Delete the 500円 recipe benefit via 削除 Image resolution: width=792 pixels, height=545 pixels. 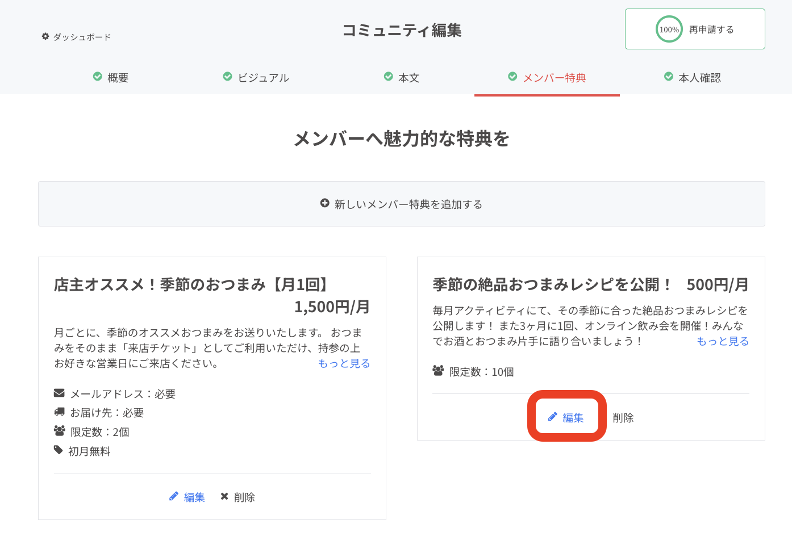point(623,418)
